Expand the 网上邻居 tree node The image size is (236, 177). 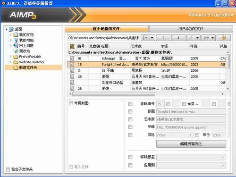pos(10,45)
